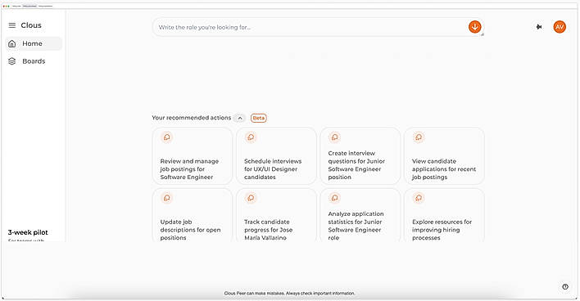Click the pin icon near avatar
Viewport: 580px width, 301px height.
click(x=539, y=27)
